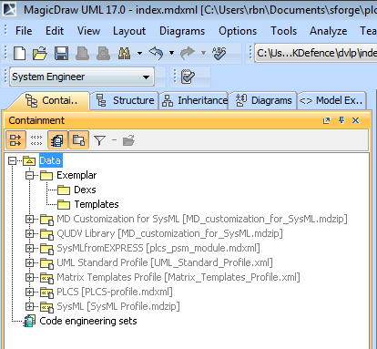Switch to the Diagrams browser tab
Screen dimensions: 377x349
click(263, 100)
